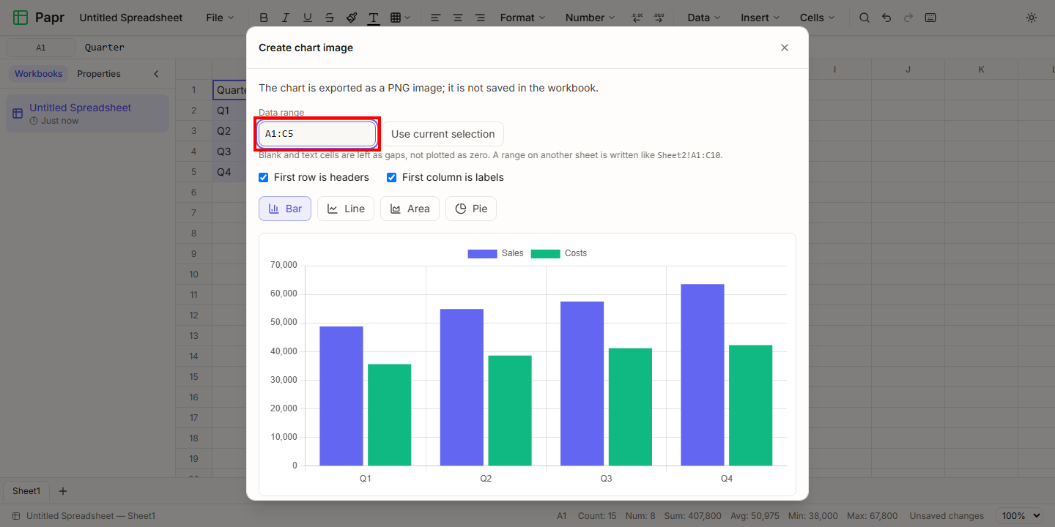This screenshot has width=1055, height=527.
Task: Open the Cells menu
Action: [817, 18]
